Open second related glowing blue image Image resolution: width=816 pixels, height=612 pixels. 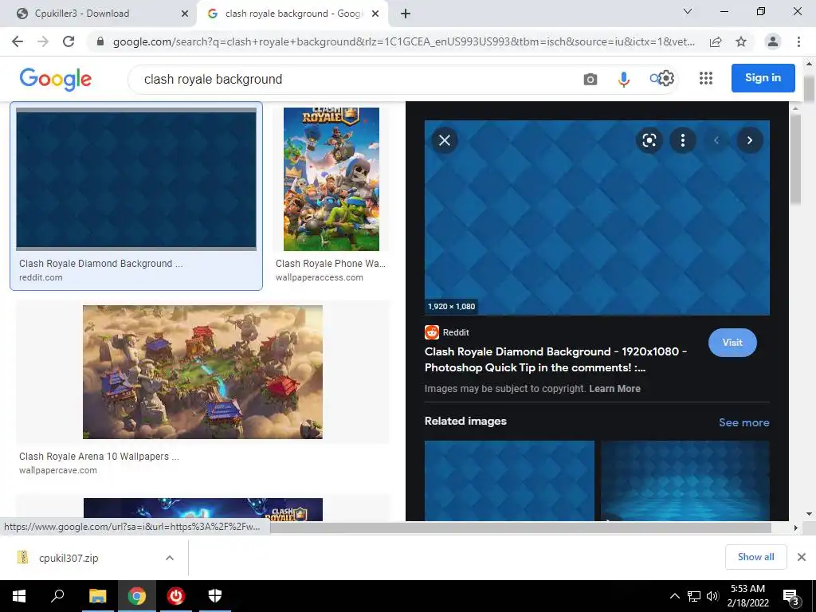685,481
